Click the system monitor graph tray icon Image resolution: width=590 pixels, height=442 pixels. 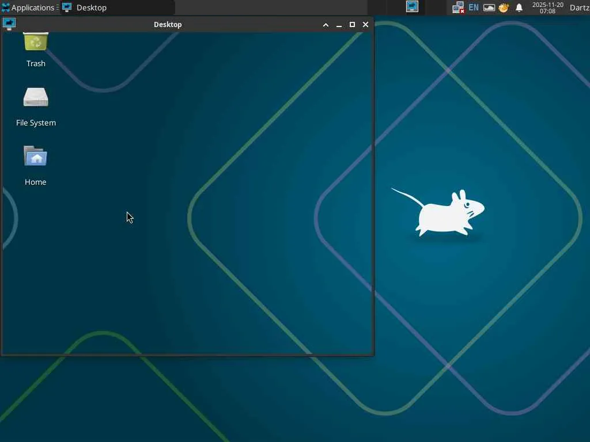(x=489, y=7)
